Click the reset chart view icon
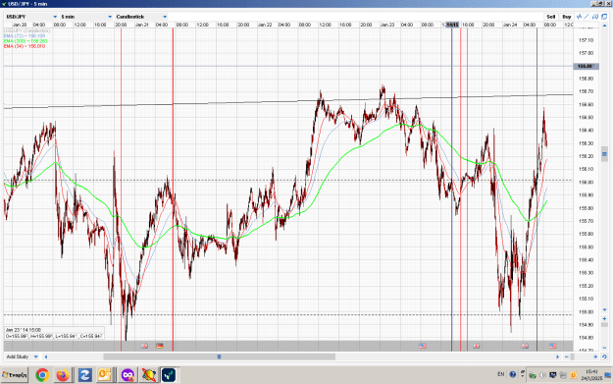This screenshot has width=613, height=384. tap(604, 357)
